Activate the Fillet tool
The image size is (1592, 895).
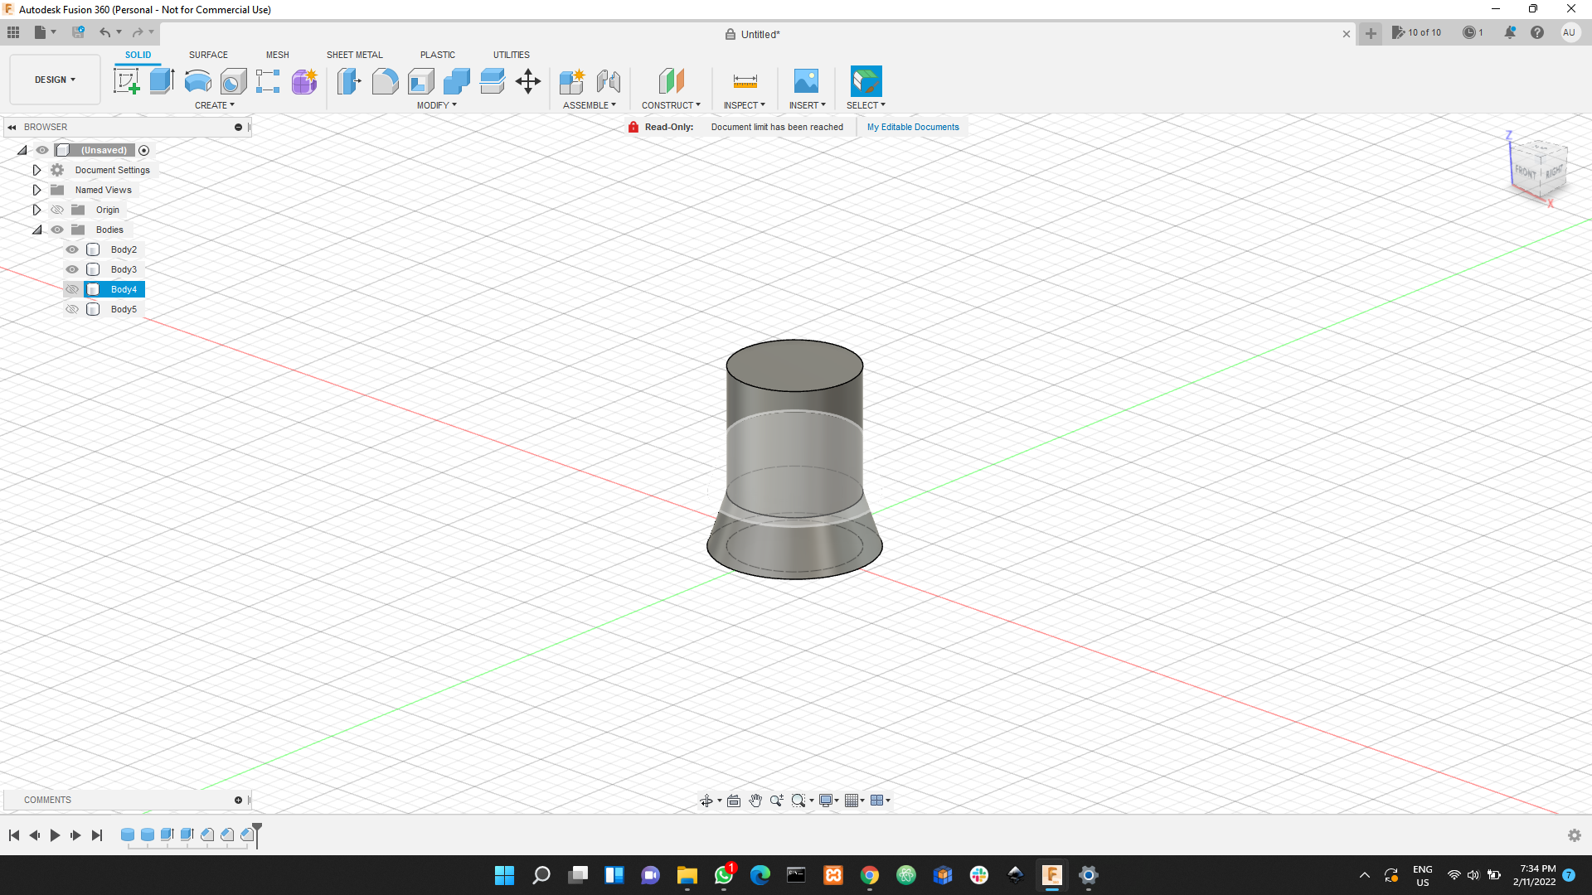click(x=385, y=80)
